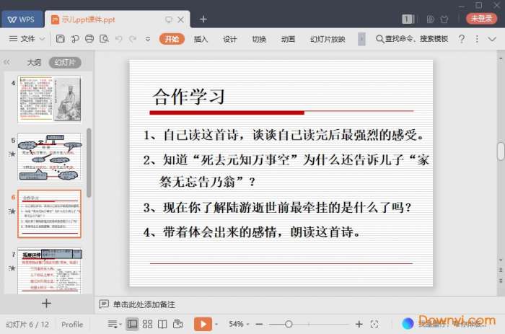
Task: Select the 插入 ribbon tab
Action: coord(201,39)
